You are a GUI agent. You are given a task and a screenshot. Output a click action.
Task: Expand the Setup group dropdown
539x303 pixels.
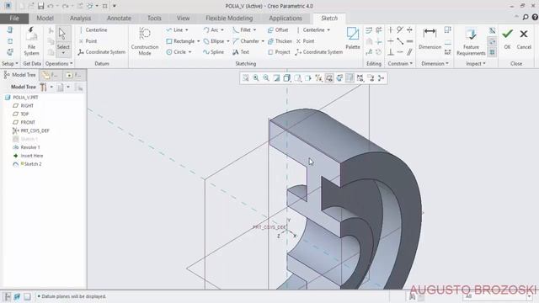(x=10, y=64)
